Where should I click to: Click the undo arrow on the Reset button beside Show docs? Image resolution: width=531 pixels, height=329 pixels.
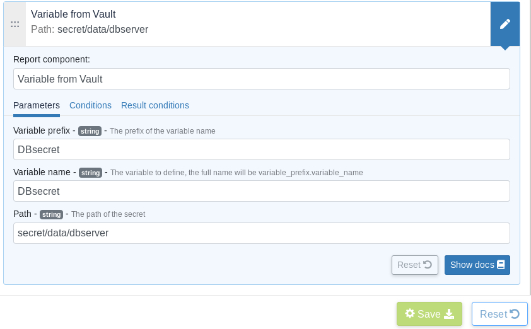coord(428,265)
